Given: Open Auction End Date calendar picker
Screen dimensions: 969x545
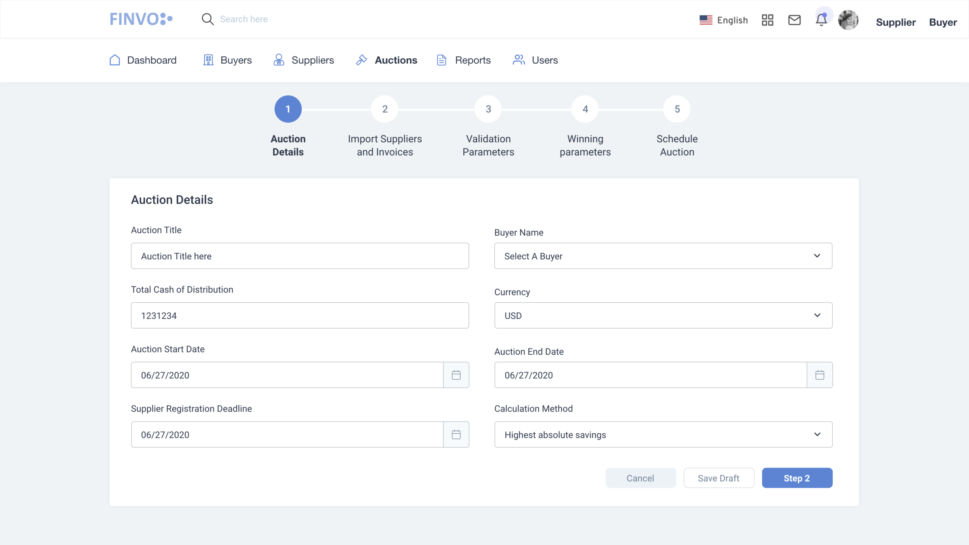Looking at the screenshot, I should 819,375.
